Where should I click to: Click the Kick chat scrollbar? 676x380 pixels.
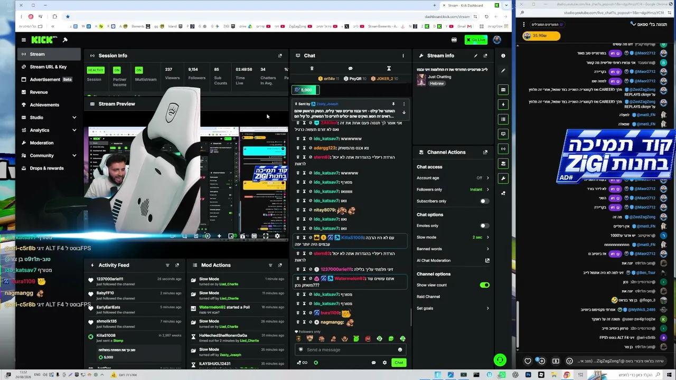[x=411, y=317]
